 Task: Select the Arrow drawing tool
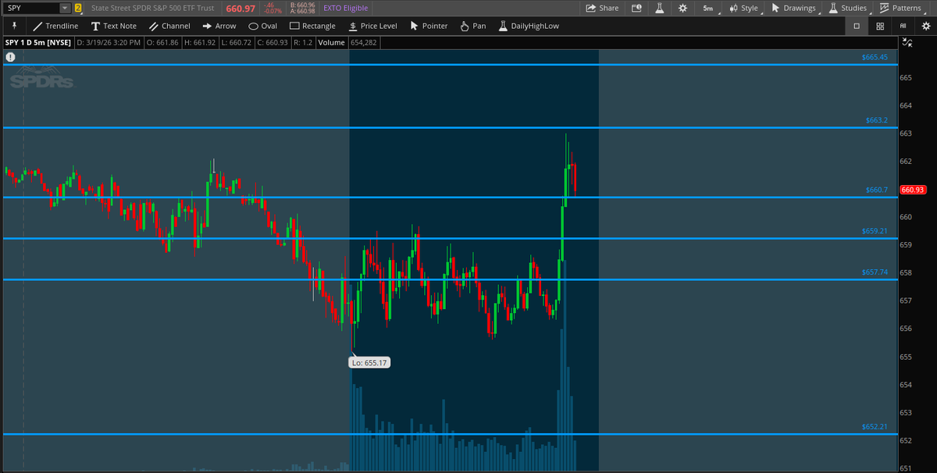point(219,25)
